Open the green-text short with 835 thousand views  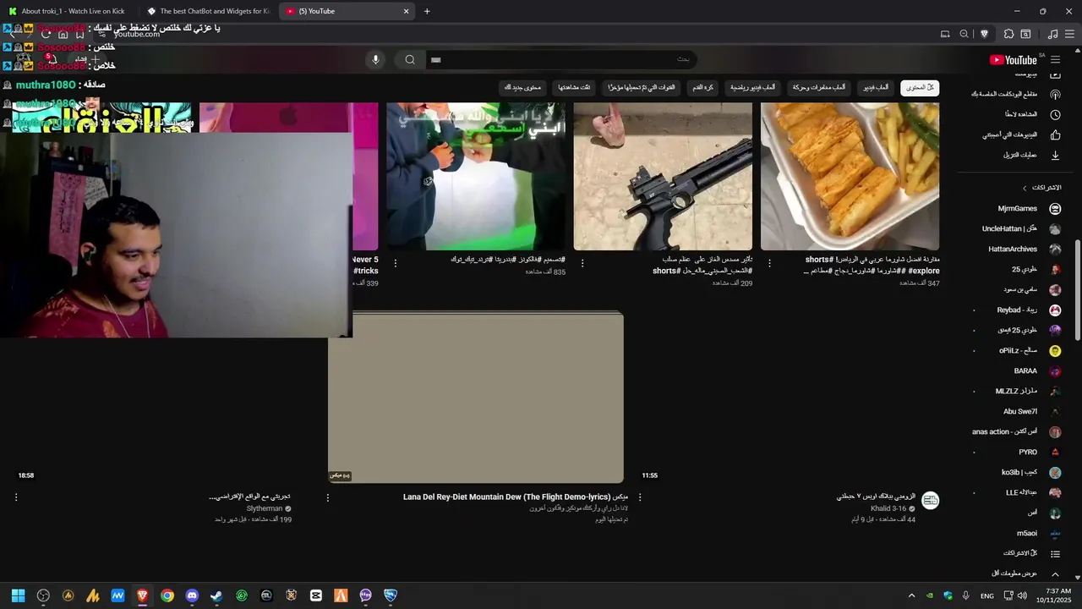pos(476,176)
